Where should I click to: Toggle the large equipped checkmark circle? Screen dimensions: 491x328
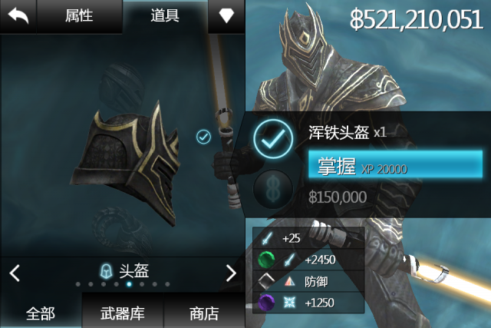[273, 139]
